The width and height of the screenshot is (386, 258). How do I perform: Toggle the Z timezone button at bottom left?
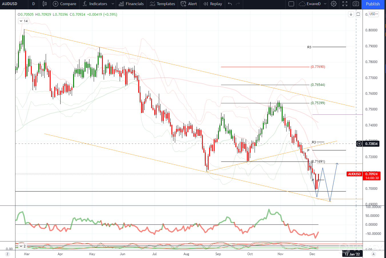pyautogui.click(x=7, y=254)
